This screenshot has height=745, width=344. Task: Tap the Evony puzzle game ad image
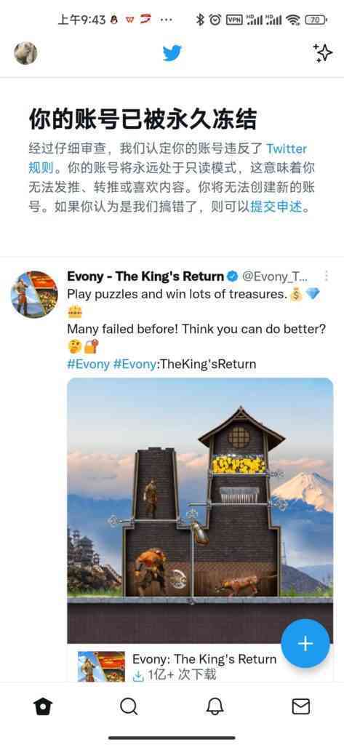[200, 511]
